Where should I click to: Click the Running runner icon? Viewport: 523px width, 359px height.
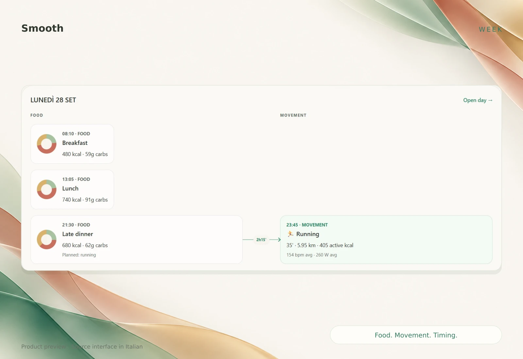point(290,234)
